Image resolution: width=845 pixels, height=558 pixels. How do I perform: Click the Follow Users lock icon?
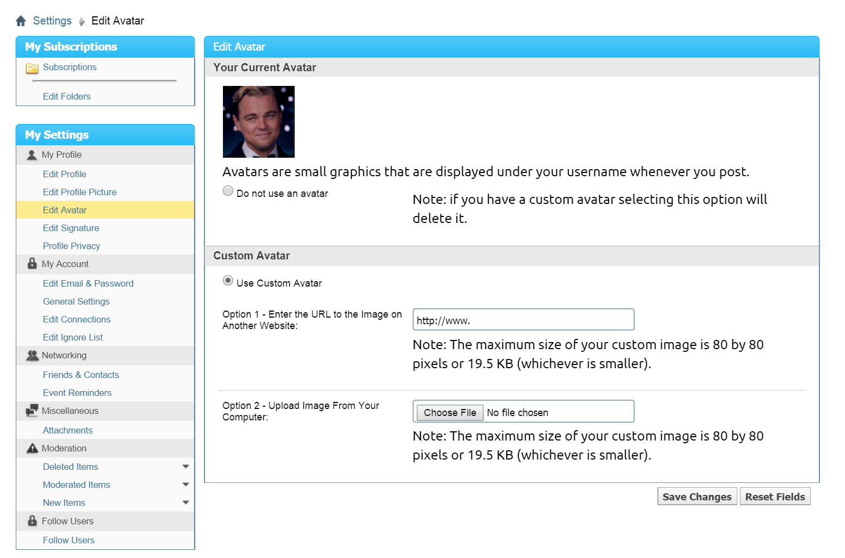[x=32, y=521]
